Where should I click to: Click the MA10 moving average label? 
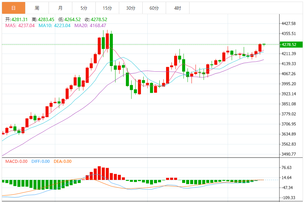point(55,25)
